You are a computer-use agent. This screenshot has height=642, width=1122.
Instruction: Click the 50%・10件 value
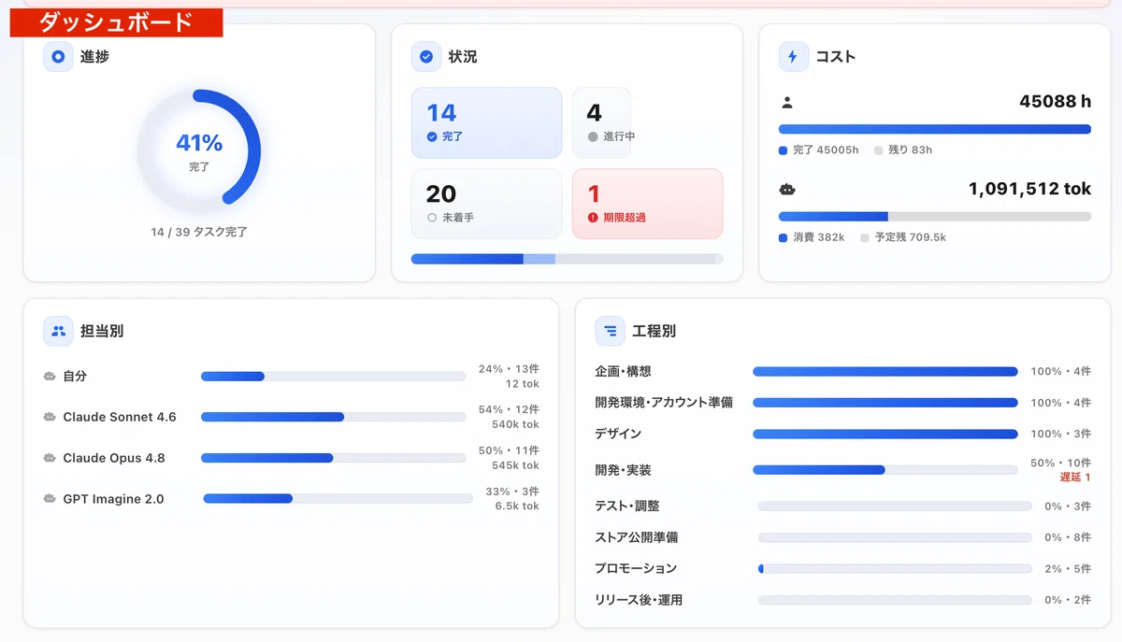1061,464
